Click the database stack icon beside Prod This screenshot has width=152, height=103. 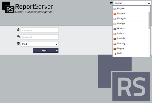tap(18, 43)
